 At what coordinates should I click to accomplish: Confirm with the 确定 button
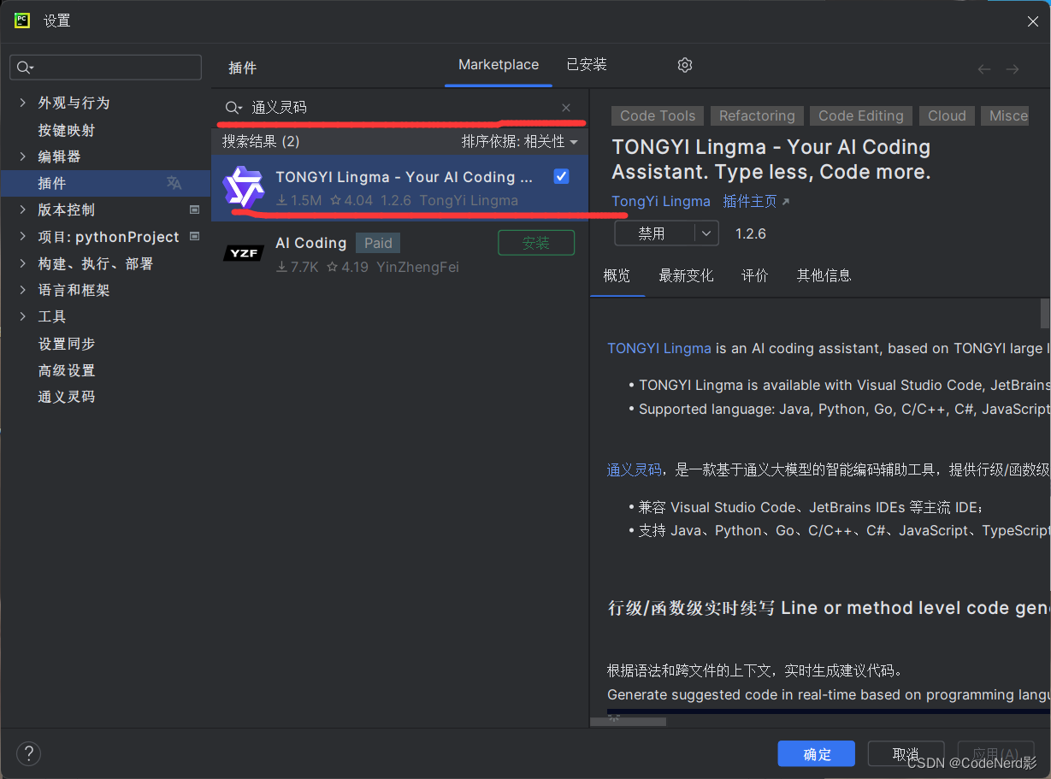[817, 753]
